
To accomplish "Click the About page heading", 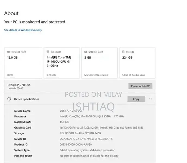I will (11, 13).
